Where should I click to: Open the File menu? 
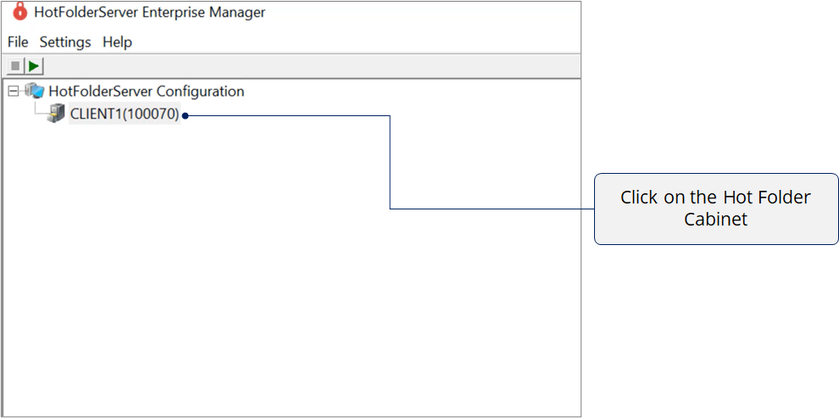(18, 42)
